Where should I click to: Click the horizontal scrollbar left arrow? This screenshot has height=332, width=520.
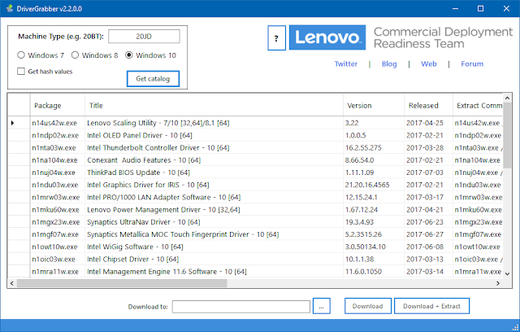[12, 283]
